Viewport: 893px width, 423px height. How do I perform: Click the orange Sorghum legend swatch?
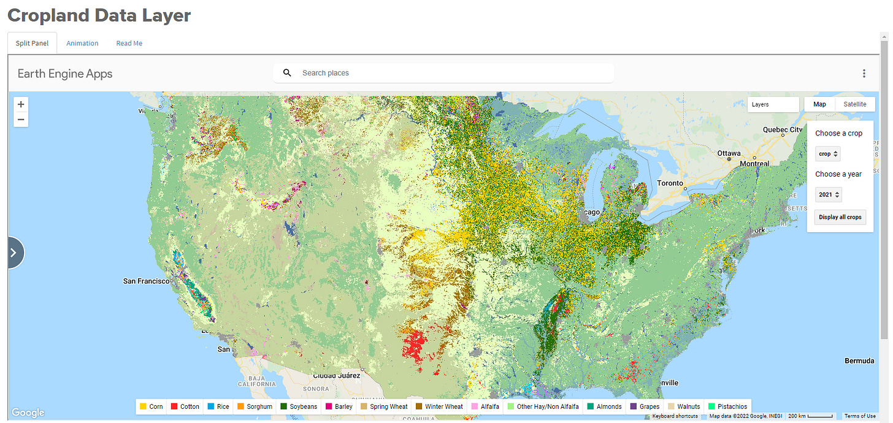pyautogui.click(x=240, y=406)
